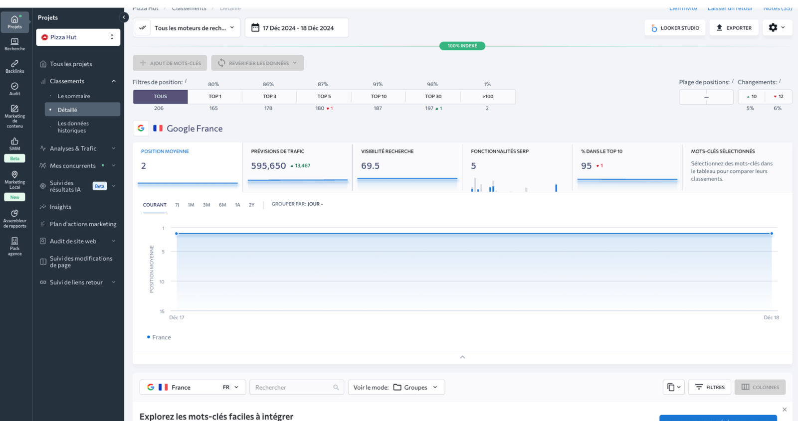Viewport: 798px width, 421px height.
Task: Open Le sommaire page
Action: point(74,96)
